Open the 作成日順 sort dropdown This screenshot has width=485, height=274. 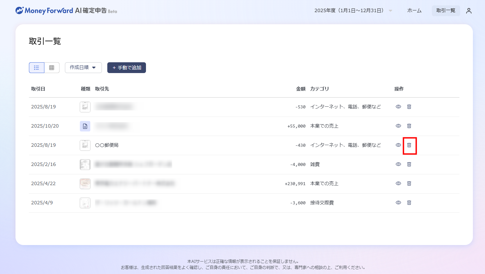click(83, 68)
